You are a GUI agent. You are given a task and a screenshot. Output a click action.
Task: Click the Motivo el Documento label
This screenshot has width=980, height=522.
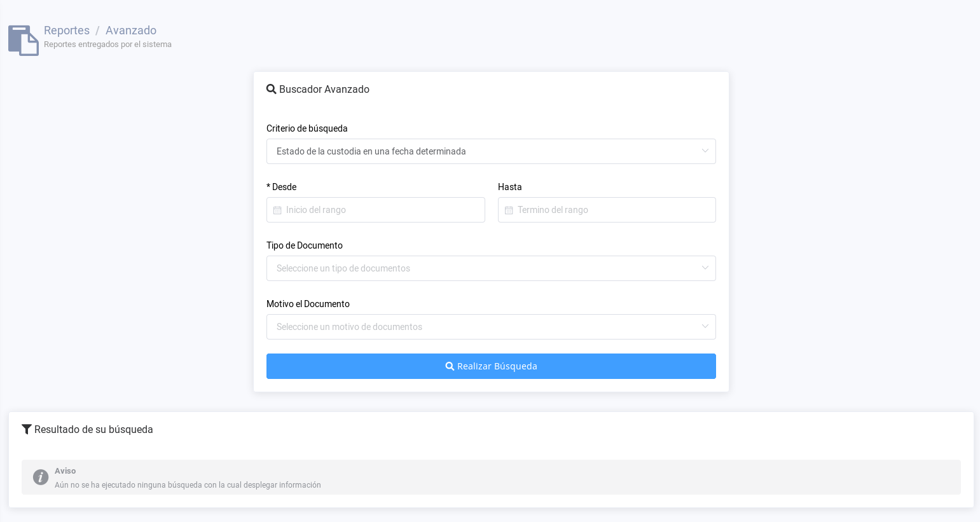tap(308, 304)
